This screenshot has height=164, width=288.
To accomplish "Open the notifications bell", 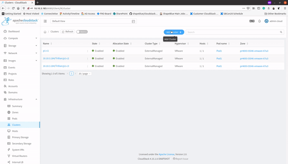I will [x=259, y=21].
